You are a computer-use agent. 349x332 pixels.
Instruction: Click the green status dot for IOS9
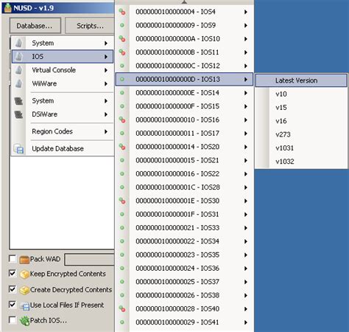tap(122, 25)
